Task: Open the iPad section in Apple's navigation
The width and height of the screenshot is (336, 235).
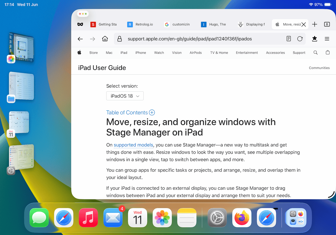Action: [124, 52]
